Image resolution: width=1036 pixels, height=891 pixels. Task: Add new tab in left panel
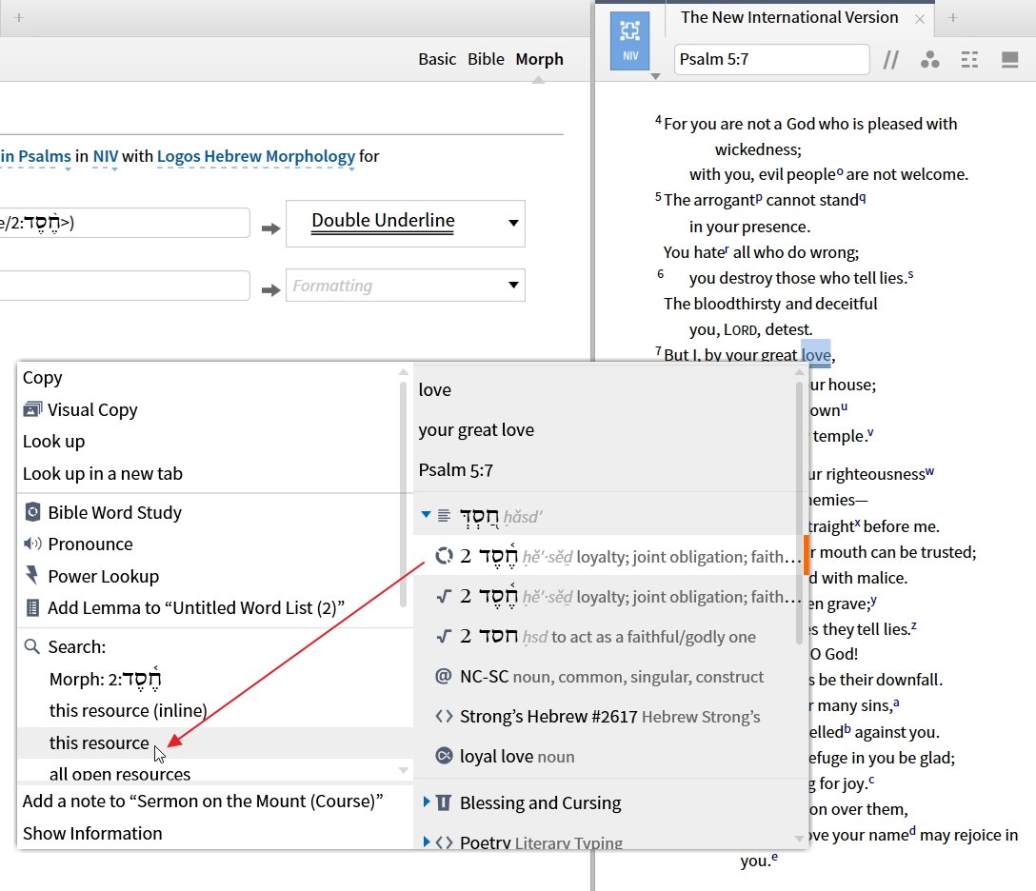click(x=19, y=18)
